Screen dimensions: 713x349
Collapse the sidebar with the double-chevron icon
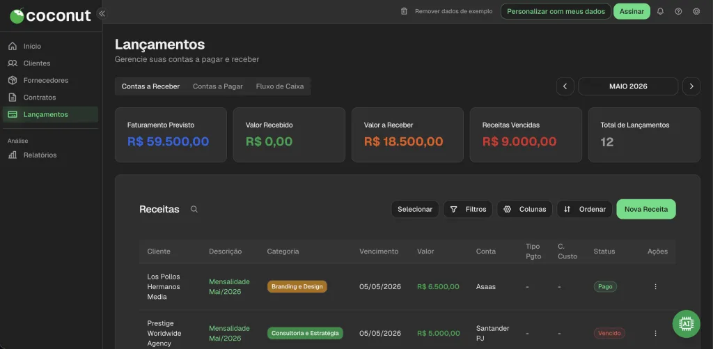point(102,14)
